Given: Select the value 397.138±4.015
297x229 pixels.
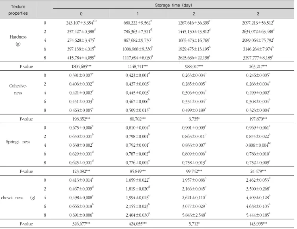Looking at the screenshot, I should click(x=81, y=49).
